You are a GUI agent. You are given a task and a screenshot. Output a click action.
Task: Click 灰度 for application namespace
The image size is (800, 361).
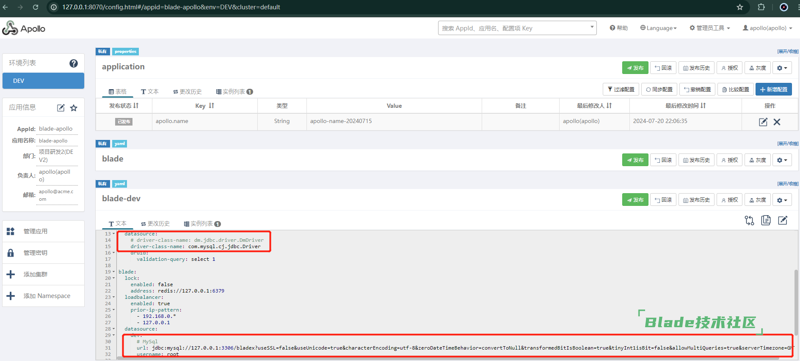coord(758,68)
